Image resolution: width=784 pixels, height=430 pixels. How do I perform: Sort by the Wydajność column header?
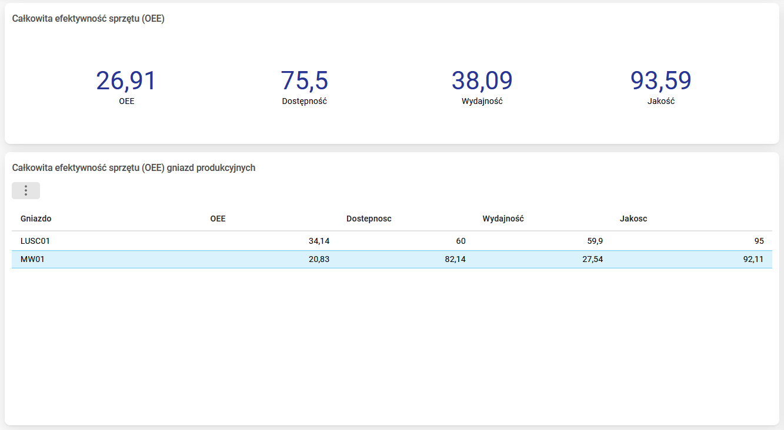tap(503, 219)
